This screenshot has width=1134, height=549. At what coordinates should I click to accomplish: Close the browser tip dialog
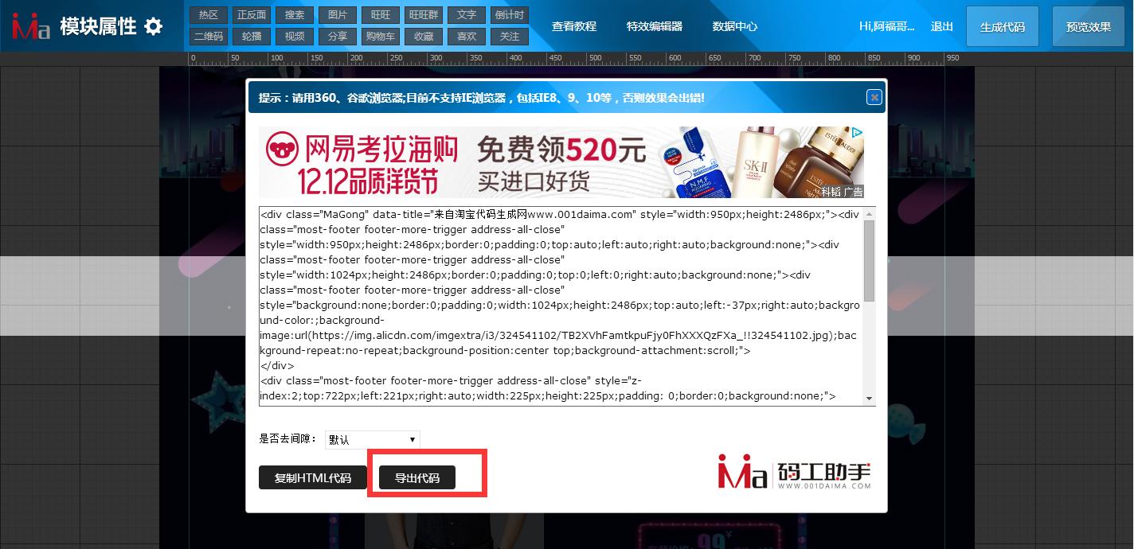874,97
